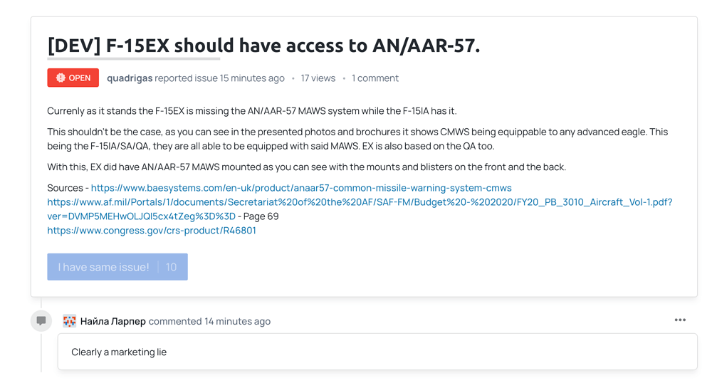Image resolution: width=712 pixels, height=383 pixels.
Task: Open the quadrigas reporter profile
Action: click(130, 78)
